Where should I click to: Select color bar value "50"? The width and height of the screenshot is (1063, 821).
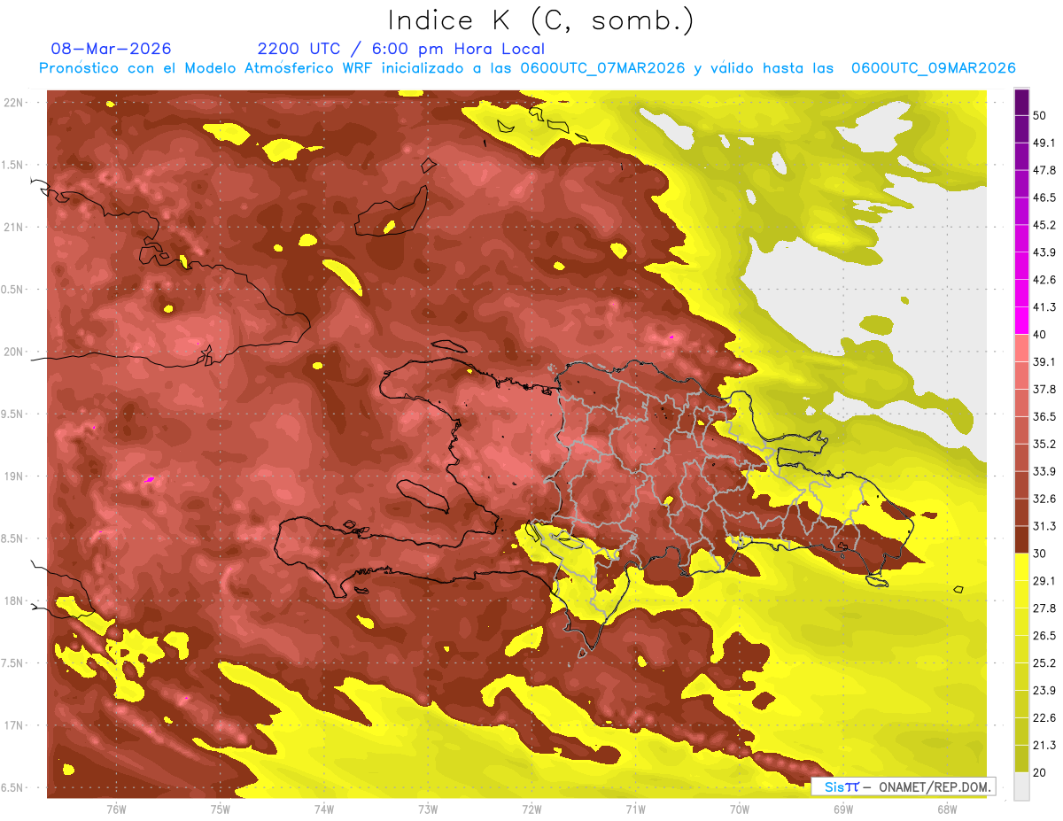[x=1040, y=115]
